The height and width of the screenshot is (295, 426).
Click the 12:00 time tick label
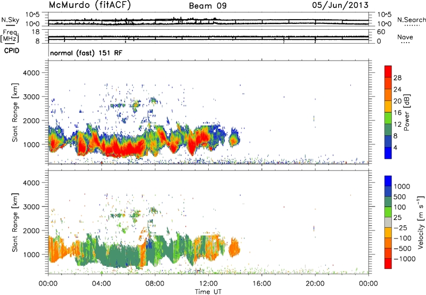208,284
